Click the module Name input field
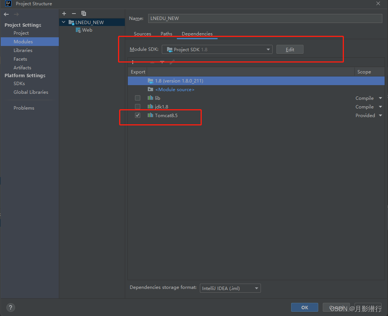This screenshot has height=316, width=388. pyautogui.click(x=265, y=18)
